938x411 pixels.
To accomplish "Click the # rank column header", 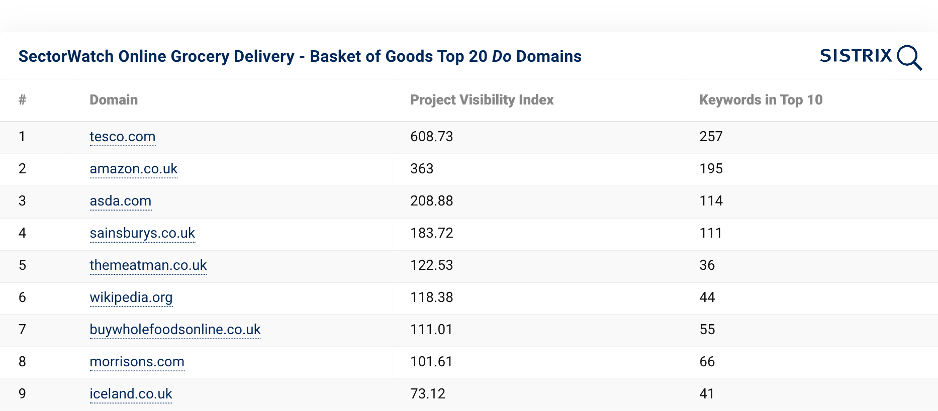I will (22, 100).
